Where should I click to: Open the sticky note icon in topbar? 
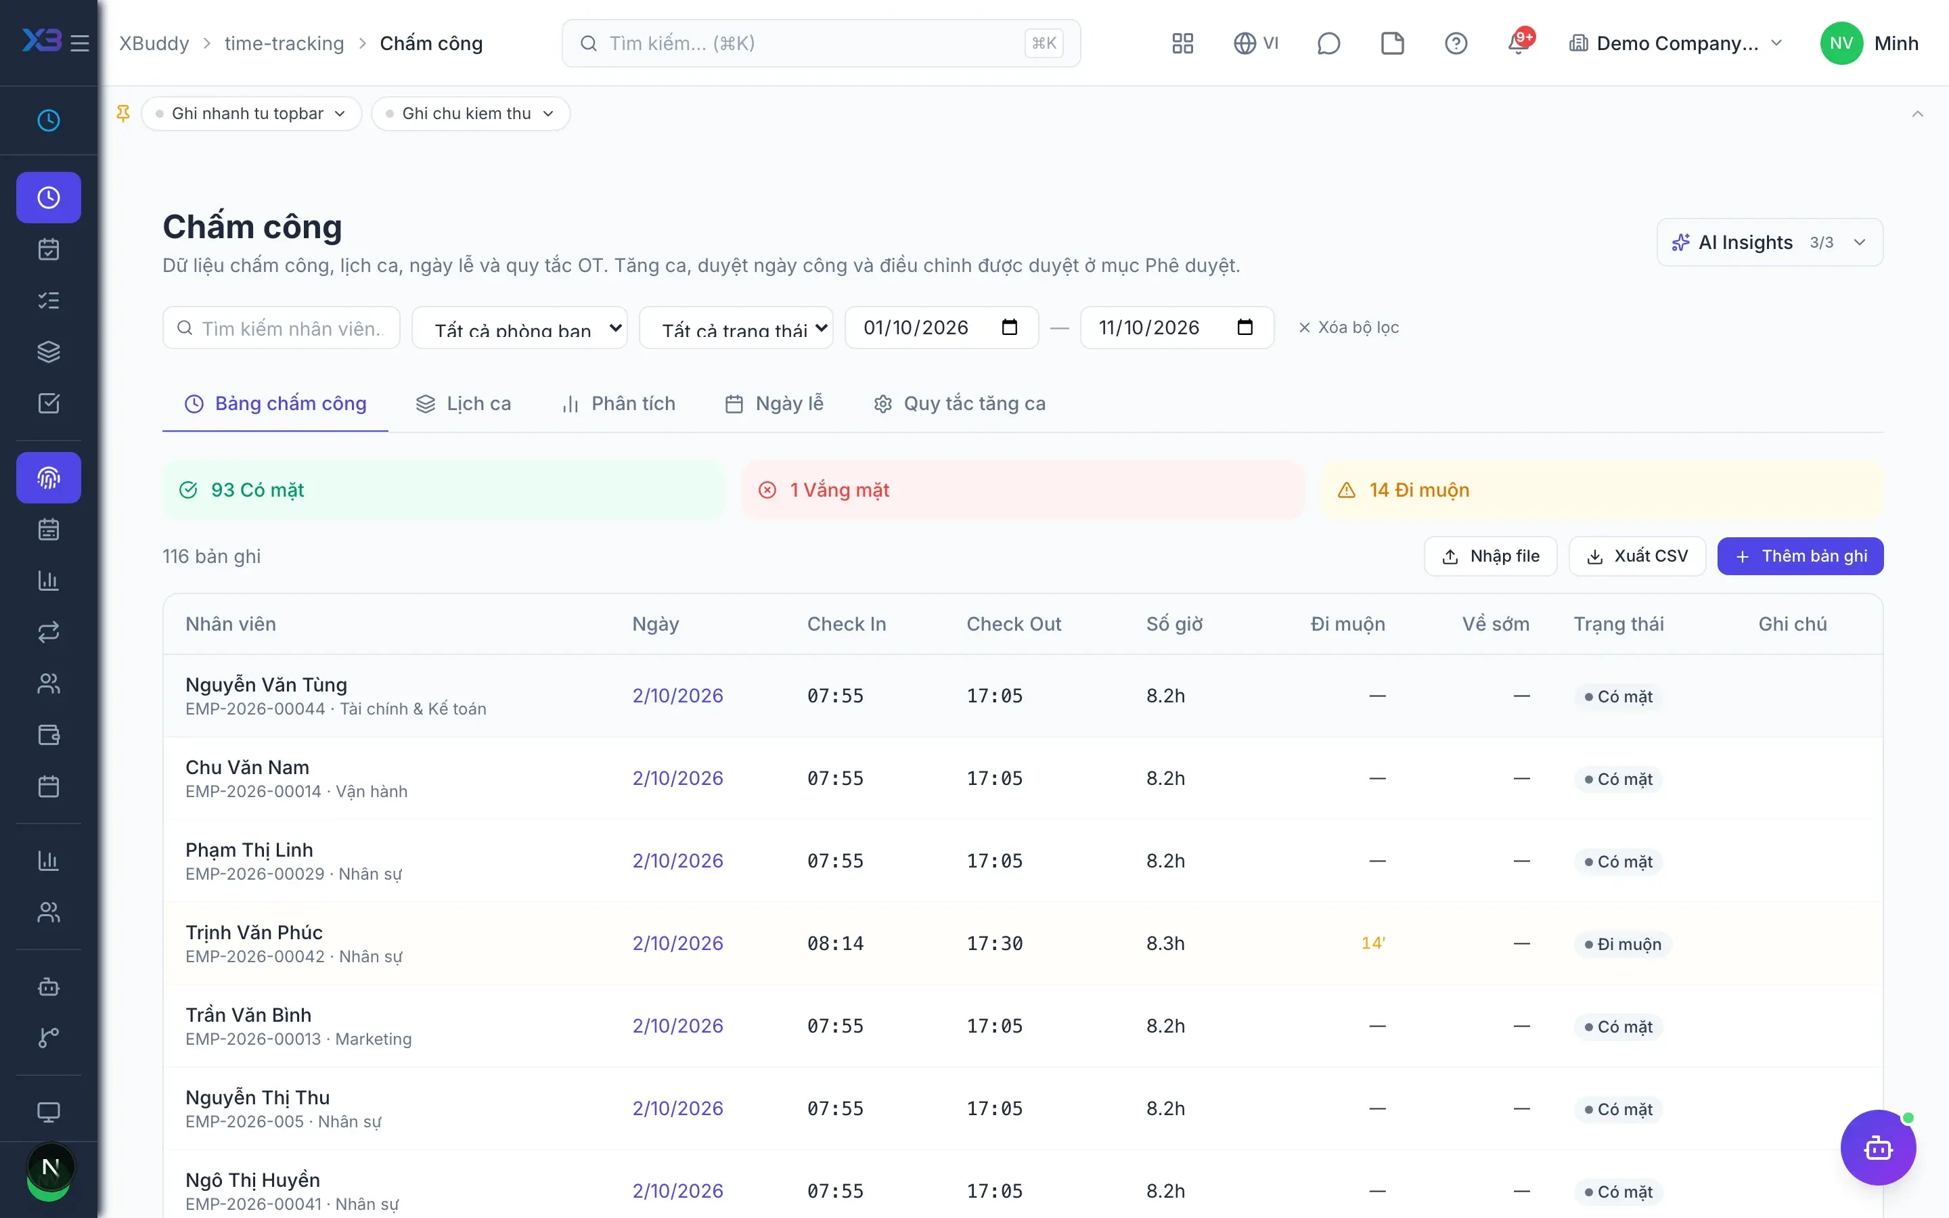tap(1393, 43)
